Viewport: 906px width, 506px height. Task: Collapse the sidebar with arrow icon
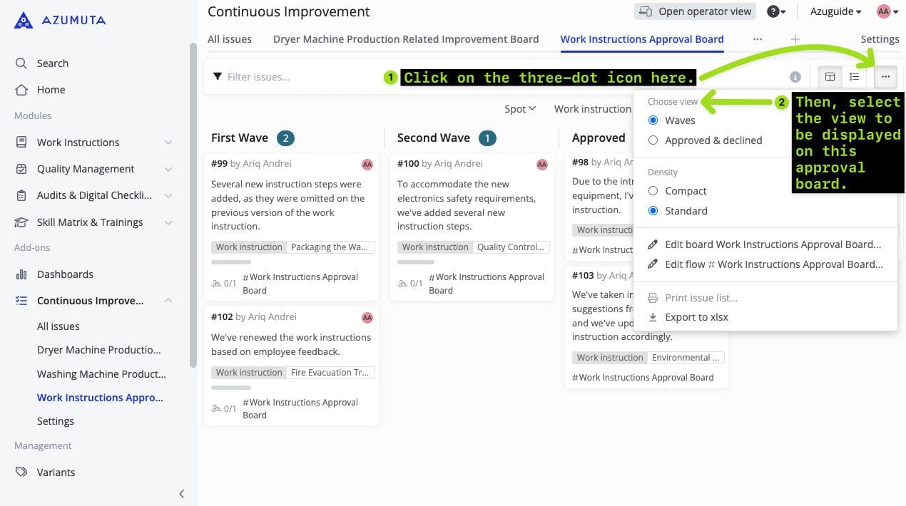coord(181,493)
